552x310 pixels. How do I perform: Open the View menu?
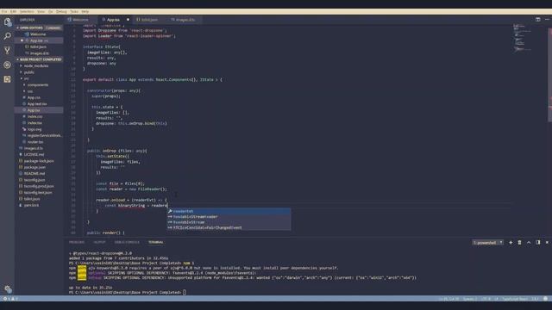[41, 11]
